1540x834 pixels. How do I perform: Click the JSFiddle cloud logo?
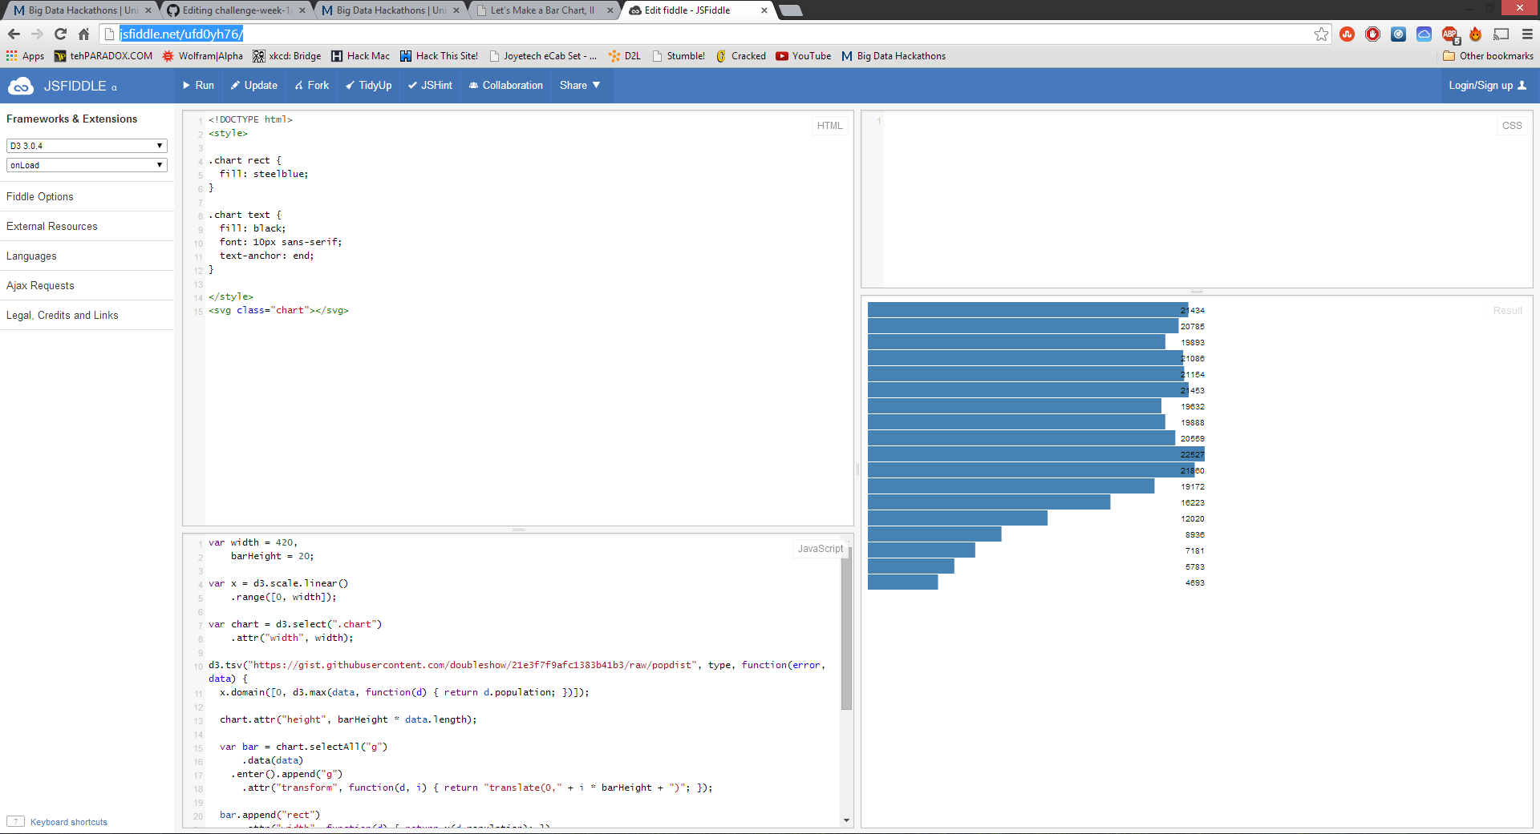pos(21,86)
